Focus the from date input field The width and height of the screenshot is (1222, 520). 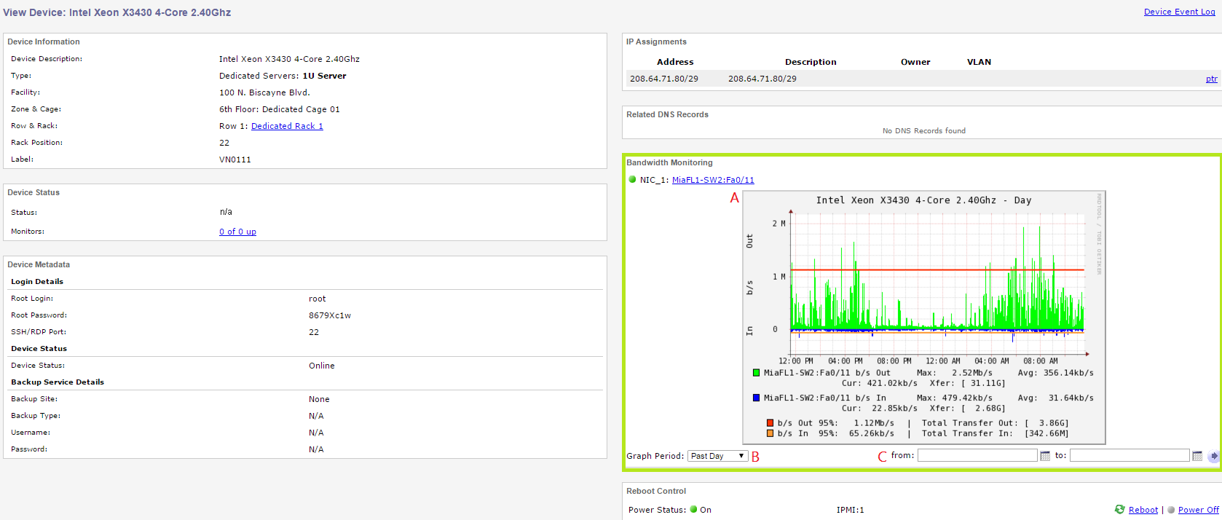(x=977, y=455)
